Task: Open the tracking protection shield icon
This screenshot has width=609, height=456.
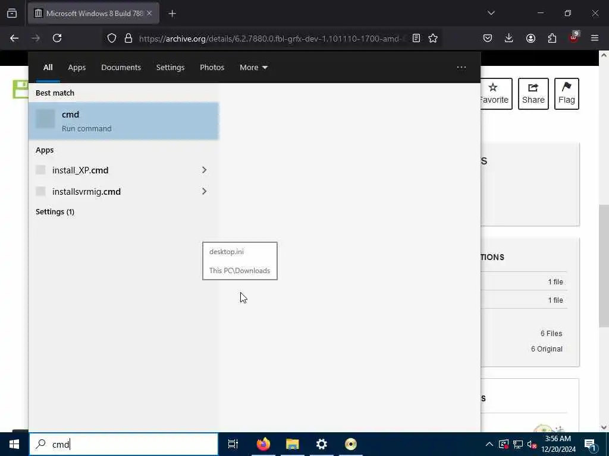Action: coord(111,38)
